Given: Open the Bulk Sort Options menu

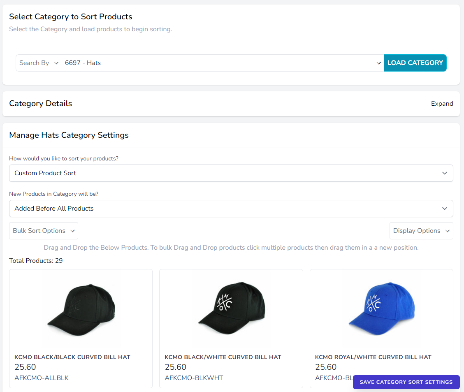Looking at the screenshot, I should point(44,231).
